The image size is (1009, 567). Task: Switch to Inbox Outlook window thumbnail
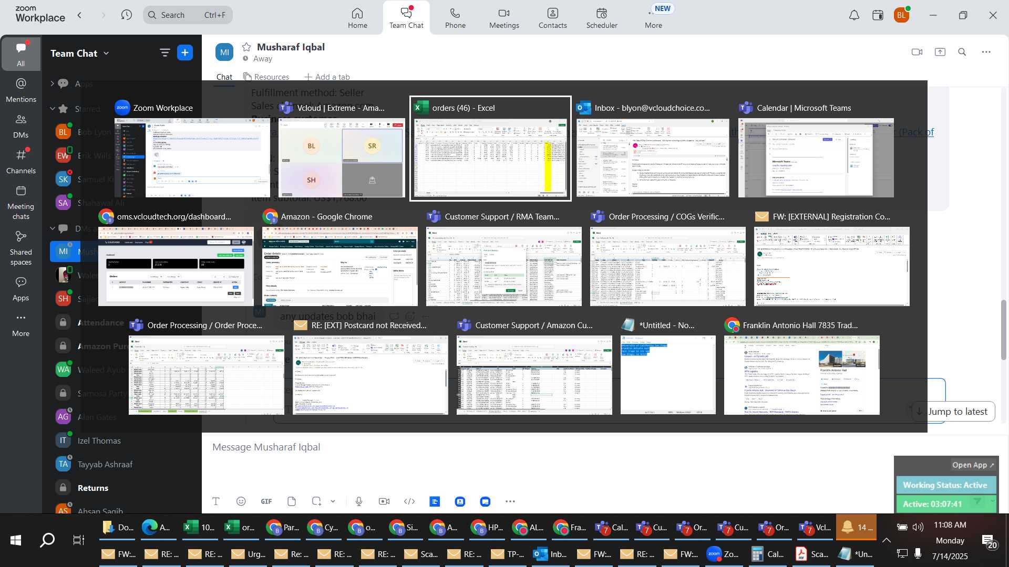[x=653, y=149]
